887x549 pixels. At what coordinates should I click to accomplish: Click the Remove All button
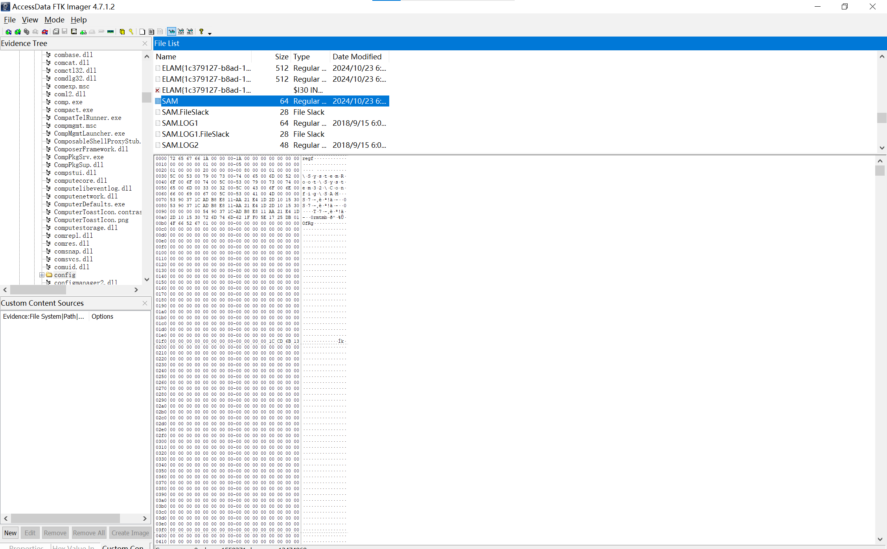pyautogui.click(x=89, y=533)
